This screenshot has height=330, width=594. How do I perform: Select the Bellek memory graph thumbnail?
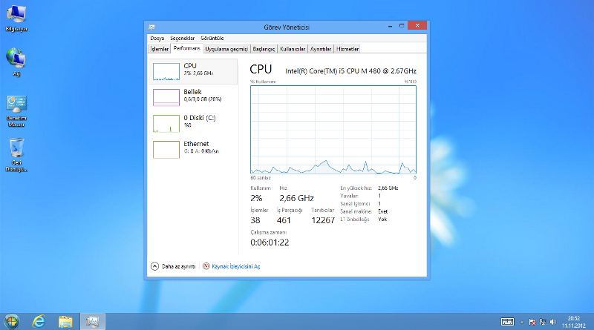[166, 98]
